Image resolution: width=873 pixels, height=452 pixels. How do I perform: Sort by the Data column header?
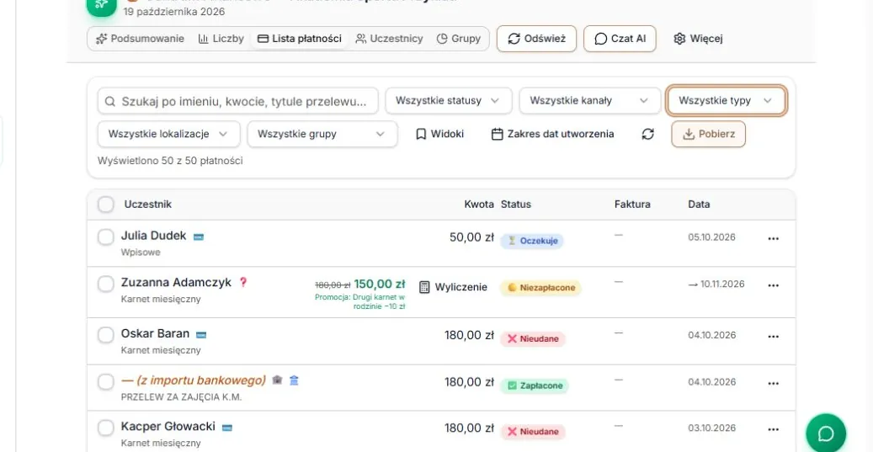(x=699, y=205)
